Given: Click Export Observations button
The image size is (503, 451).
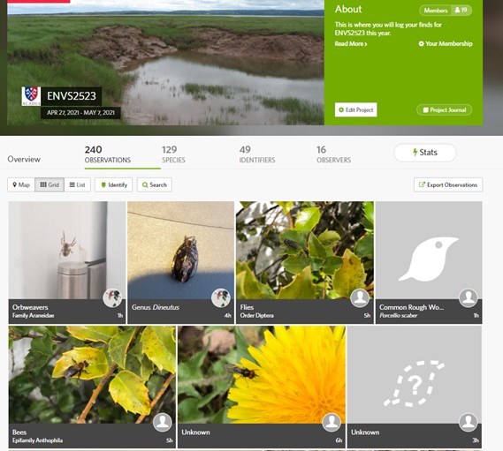Looking at the screenshot, I should pyautogui.click(x=448, y=184).
